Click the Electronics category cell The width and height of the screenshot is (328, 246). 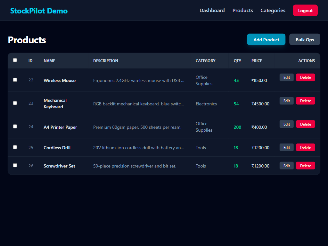[x=206, y=104]
